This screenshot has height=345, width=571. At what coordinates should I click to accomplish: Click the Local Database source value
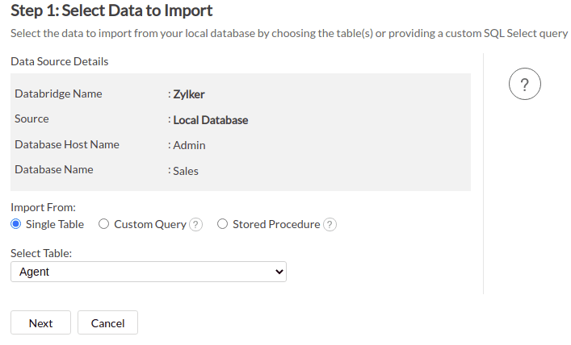[210, 120]
